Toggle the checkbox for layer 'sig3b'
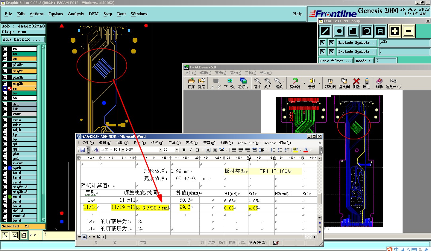The image size is (431, 251). tap(5, 84)
